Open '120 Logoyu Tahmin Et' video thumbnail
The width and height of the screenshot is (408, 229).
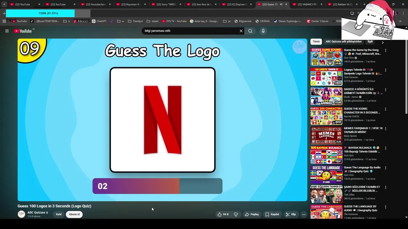point(326,76)
